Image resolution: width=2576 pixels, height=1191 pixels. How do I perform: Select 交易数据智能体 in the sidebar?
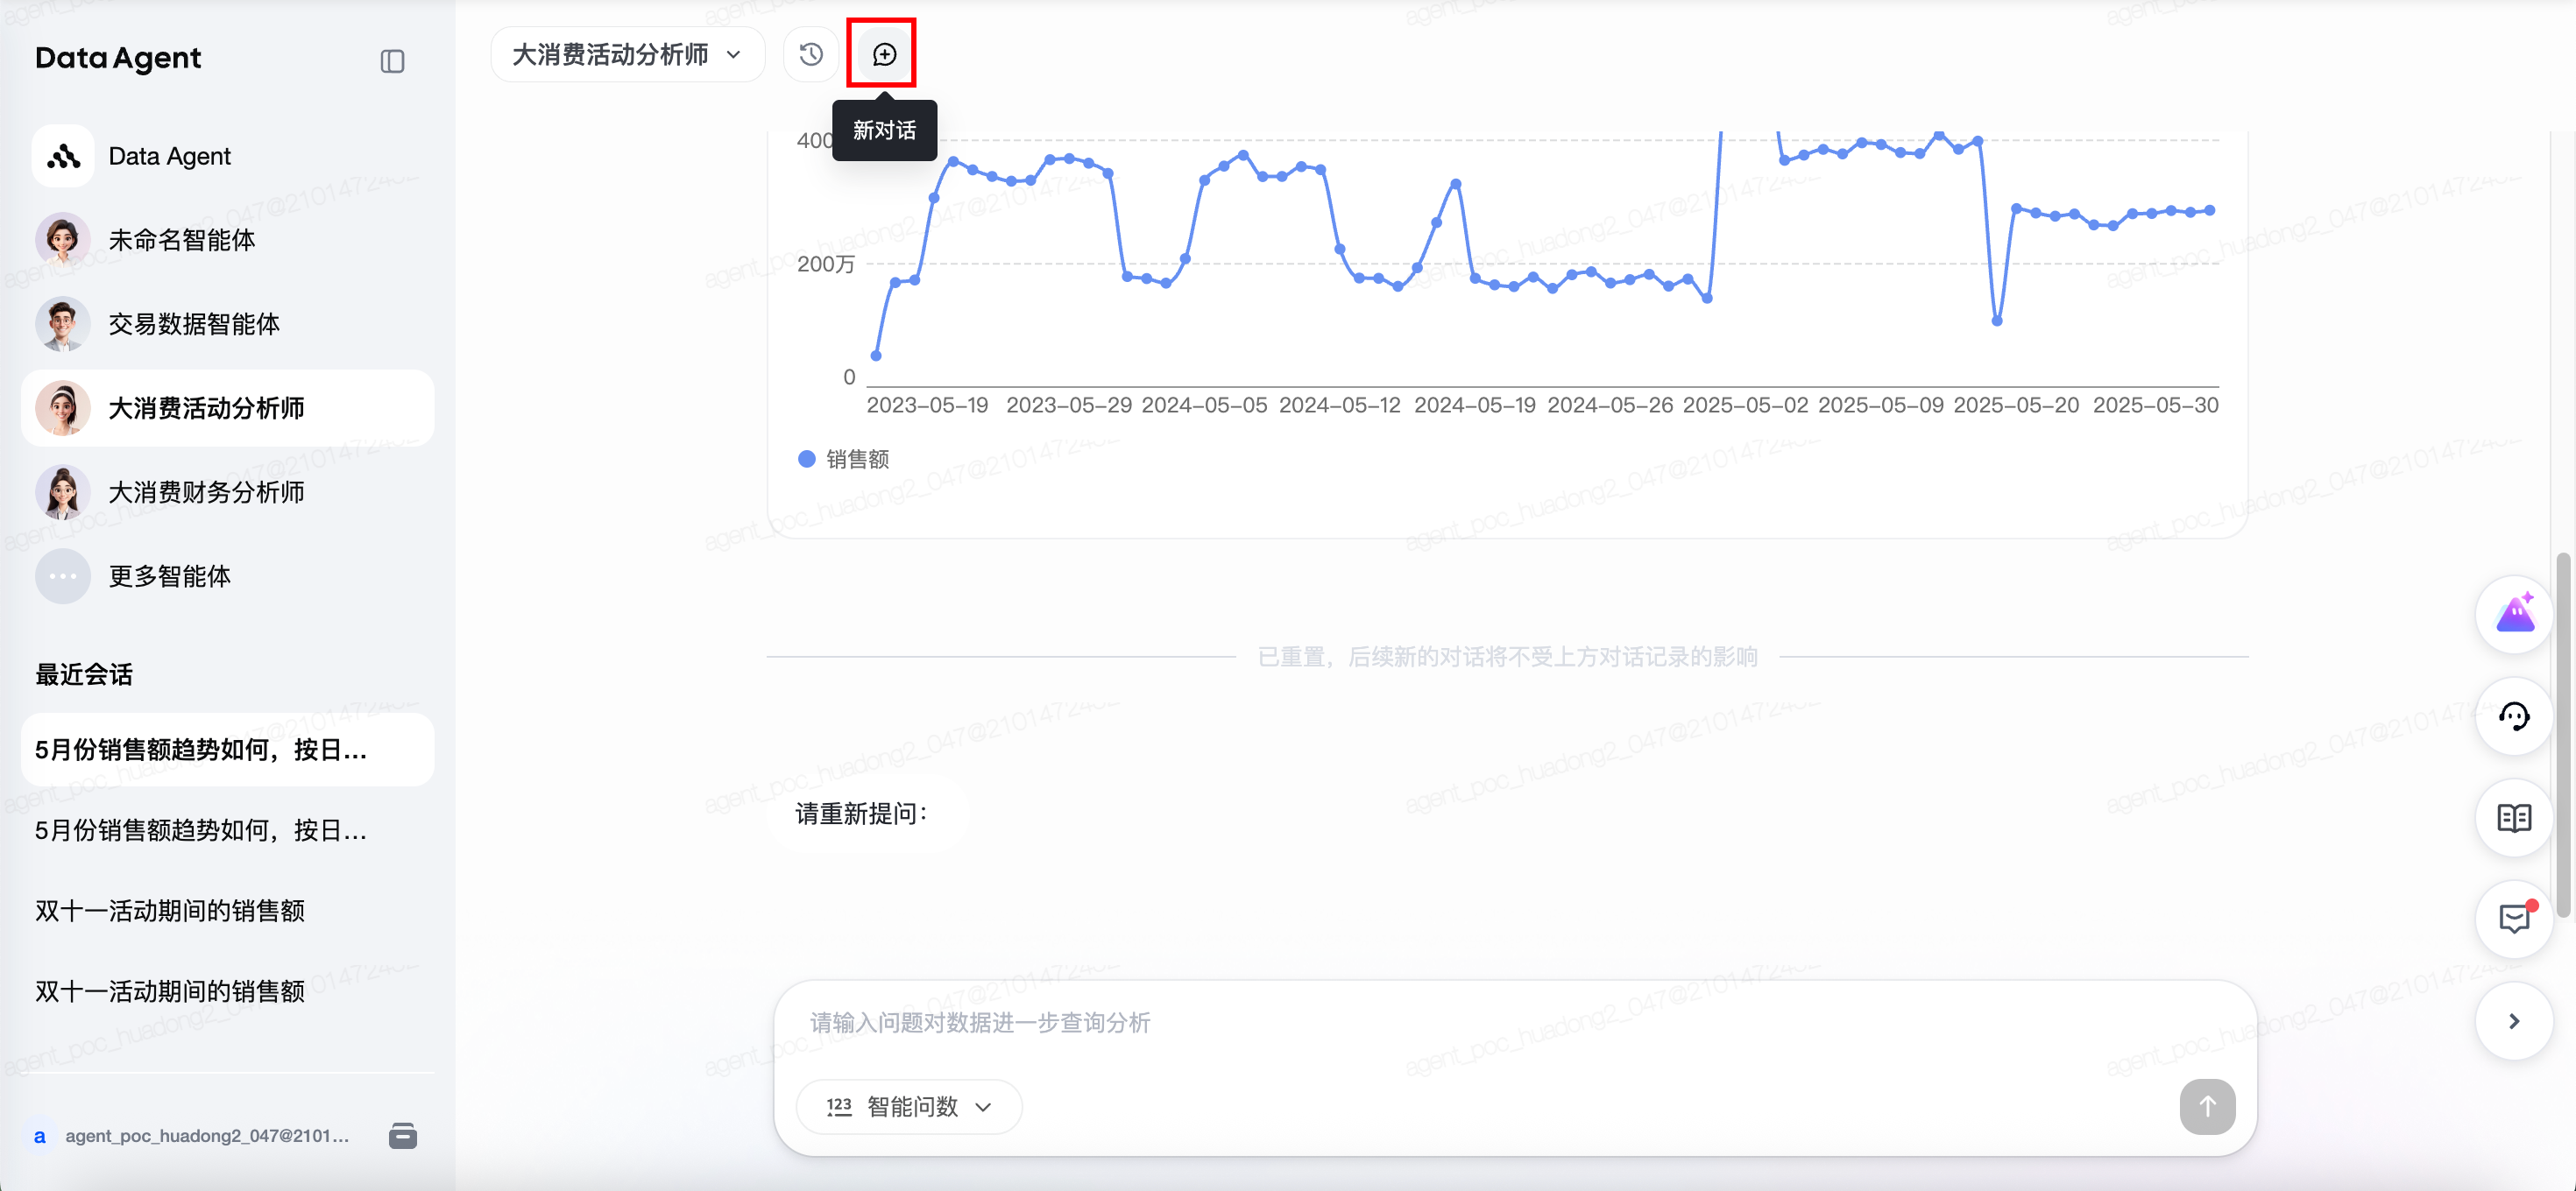(x=194, y=324)
